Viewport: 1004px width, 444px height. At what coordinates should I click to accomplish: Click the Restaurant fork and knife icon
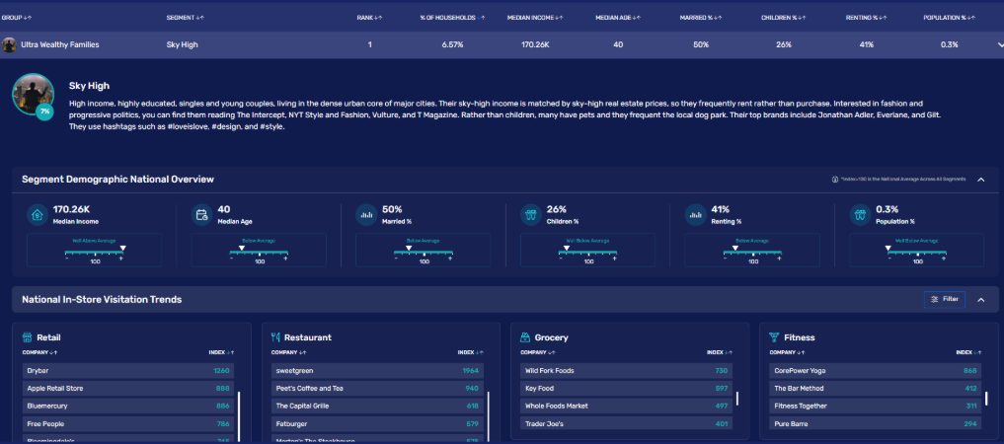(x=276, y=337)
